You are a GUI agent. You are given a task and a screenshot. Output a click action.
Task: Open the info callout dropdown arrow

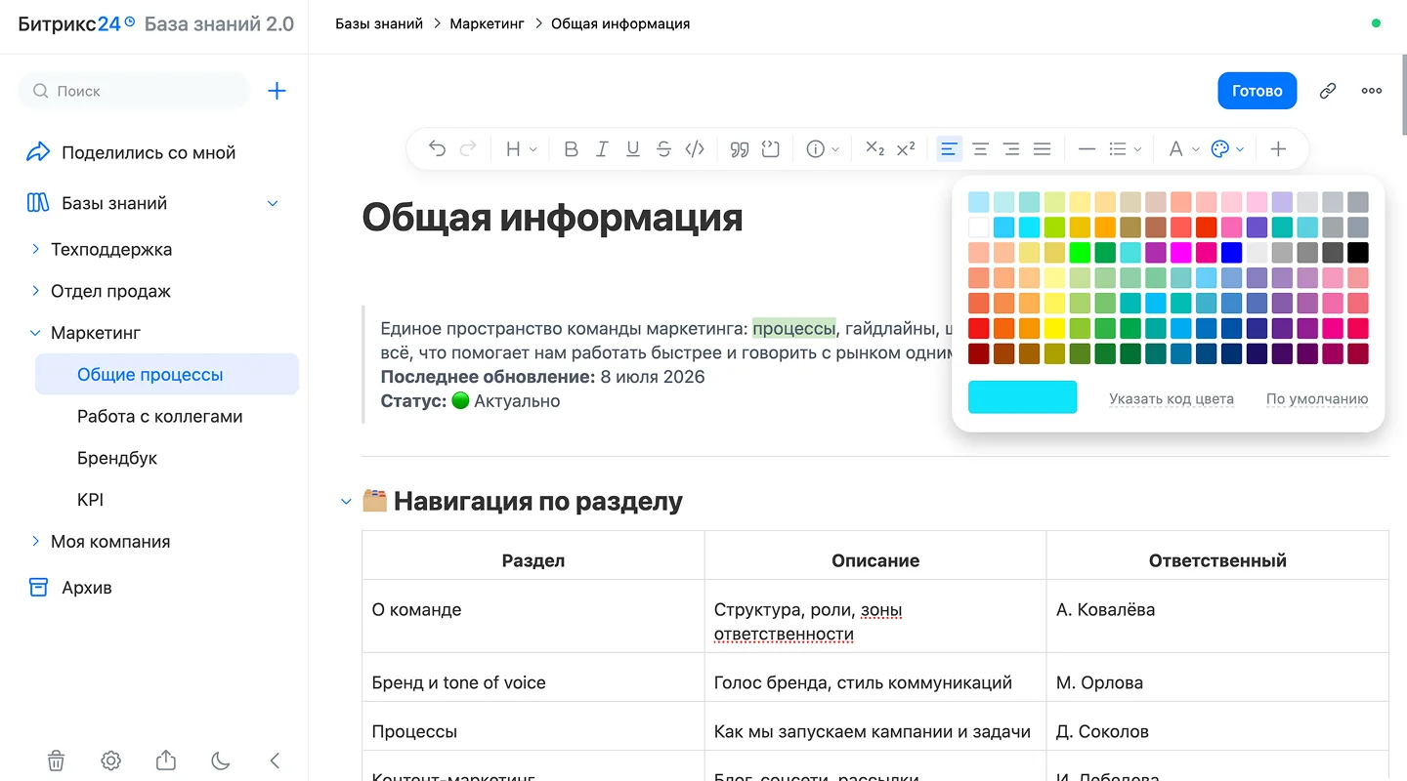(x=835, y=149)
